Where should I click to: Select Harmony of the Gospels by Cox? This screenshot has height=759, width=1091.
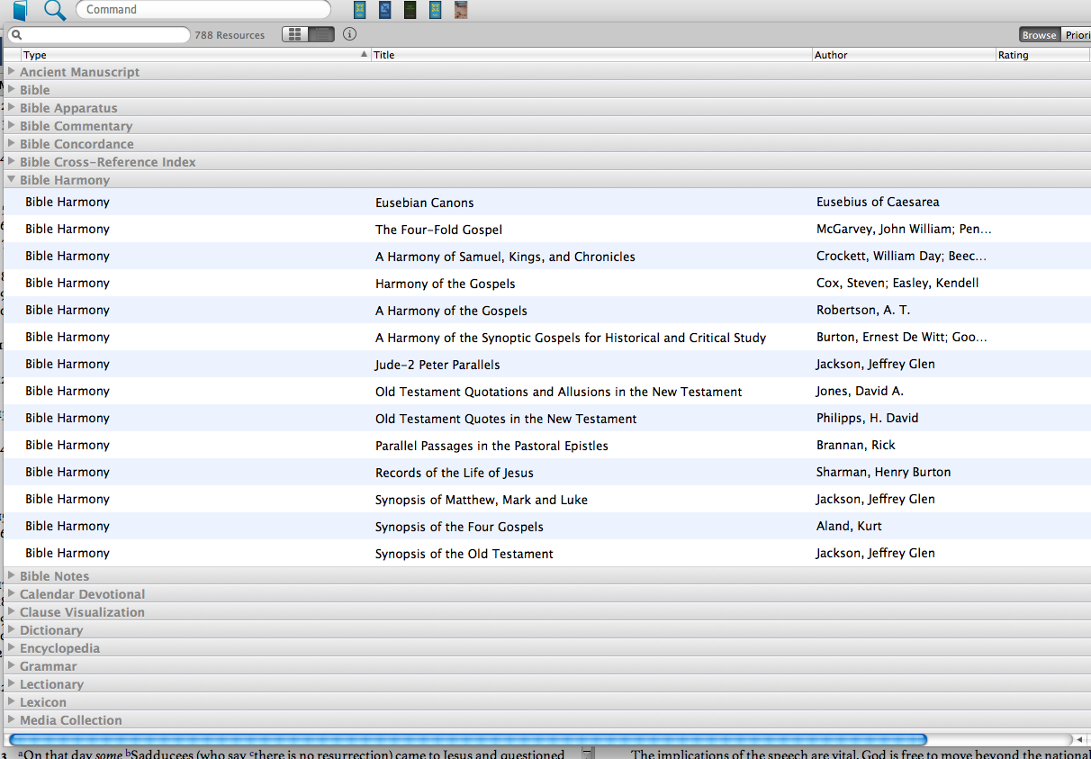pyautogui.click(x=446, y=284)
